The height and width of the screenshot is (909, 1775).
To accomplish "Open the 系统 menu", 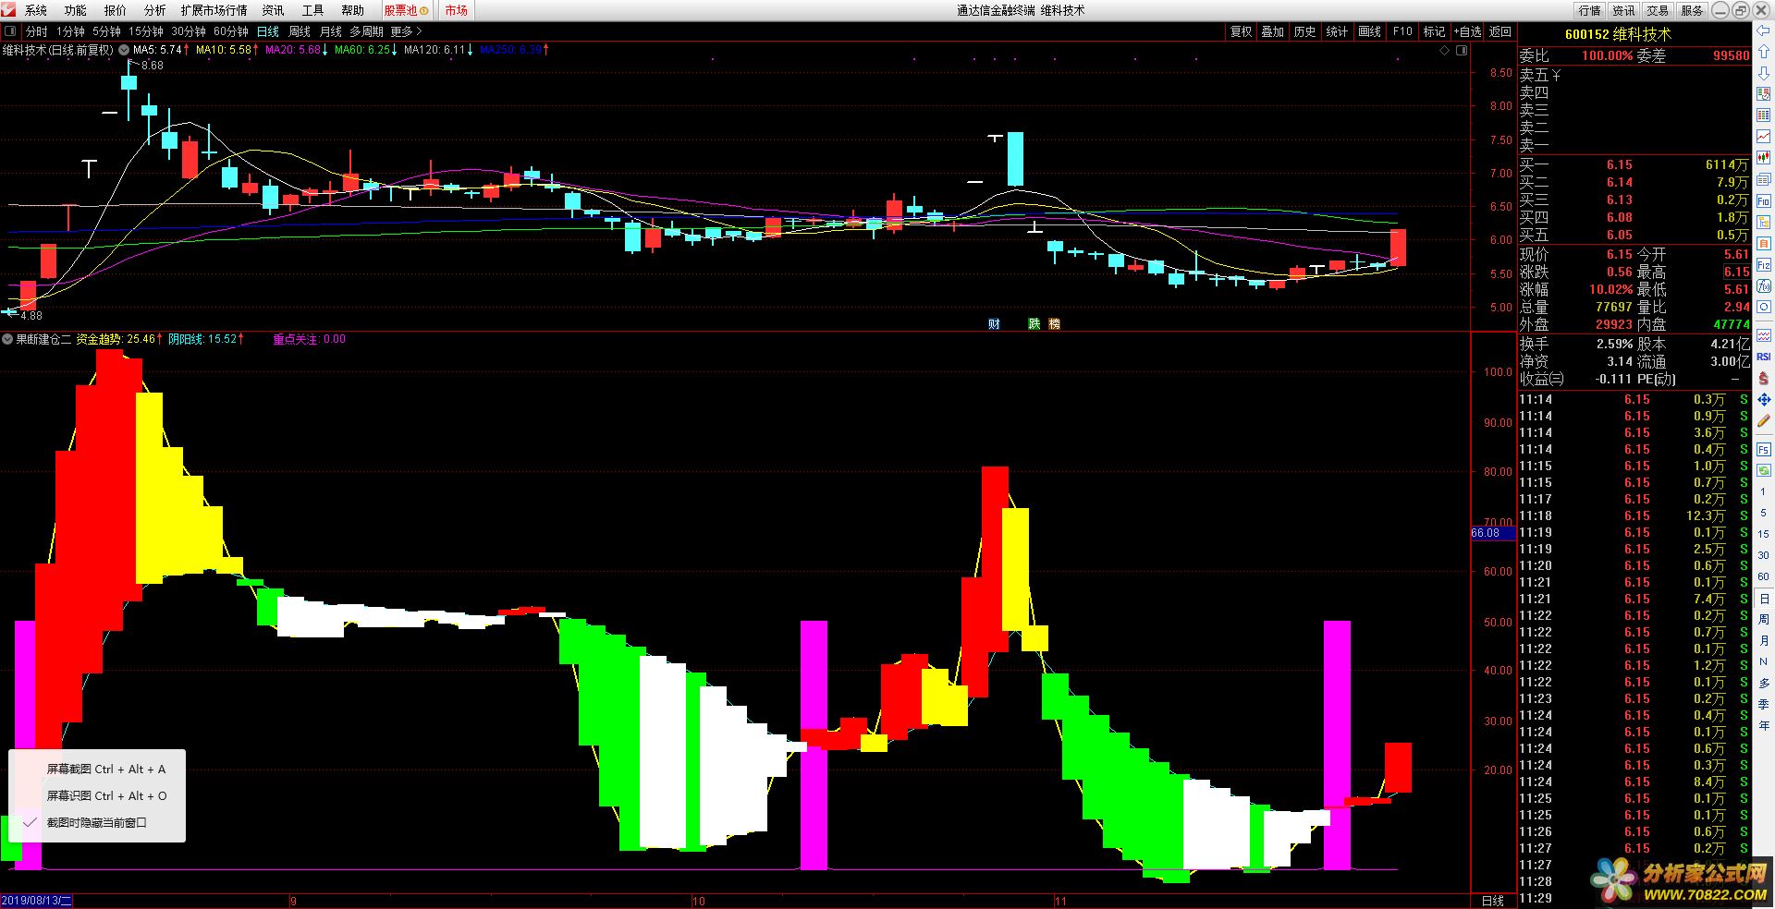I will click(x=35, y=10).
